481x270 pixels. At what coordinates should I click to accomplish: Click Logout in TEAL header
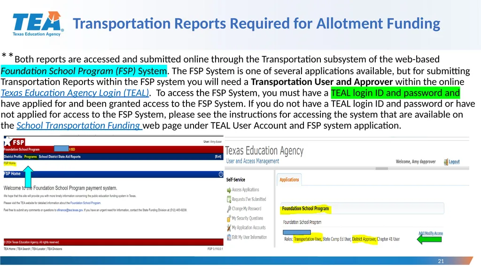pyautogui.click(x=454, y=162)
